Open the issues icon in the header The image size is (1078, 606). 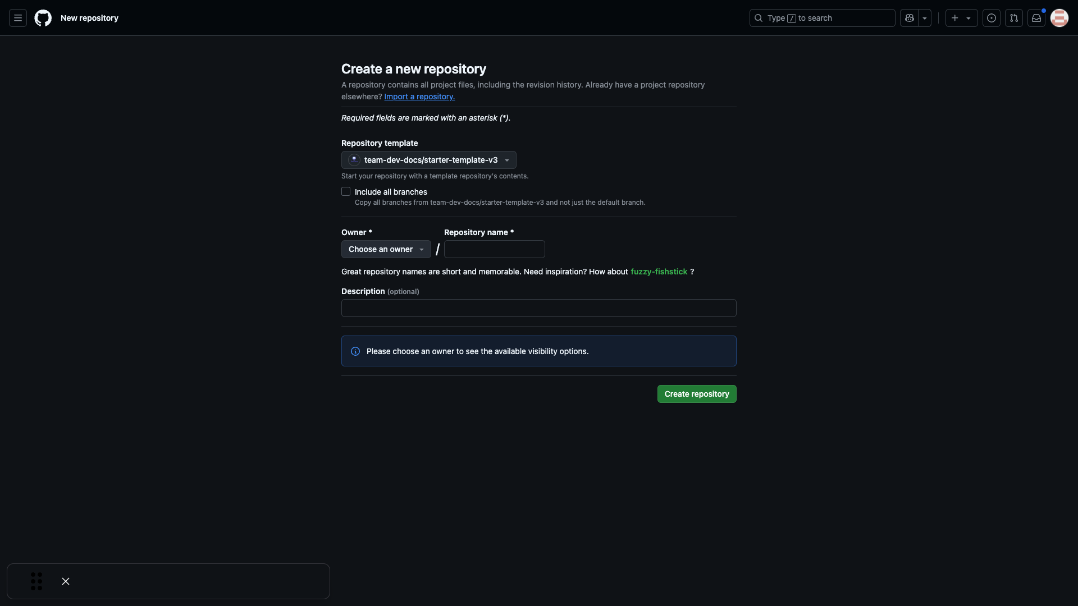click(x=991, y=17)
